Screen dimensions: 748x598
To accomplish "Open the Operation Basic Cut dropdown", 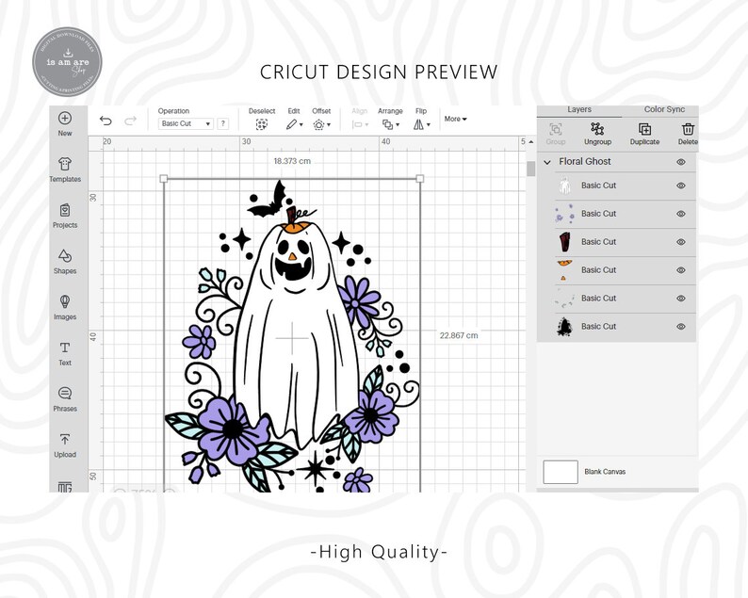I will [x=186, y=123].
